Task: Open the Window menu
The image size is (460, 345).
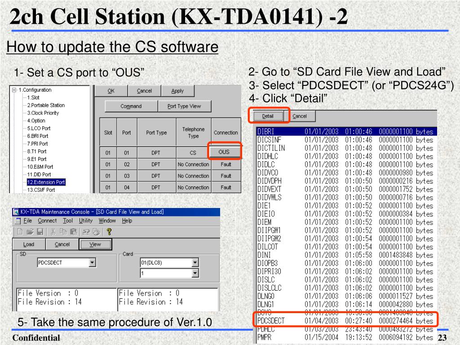Action: coord(107,221)
